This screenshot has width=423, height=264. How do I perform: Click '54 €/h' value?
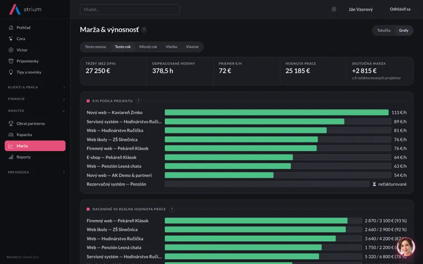[x=400, y=176]
